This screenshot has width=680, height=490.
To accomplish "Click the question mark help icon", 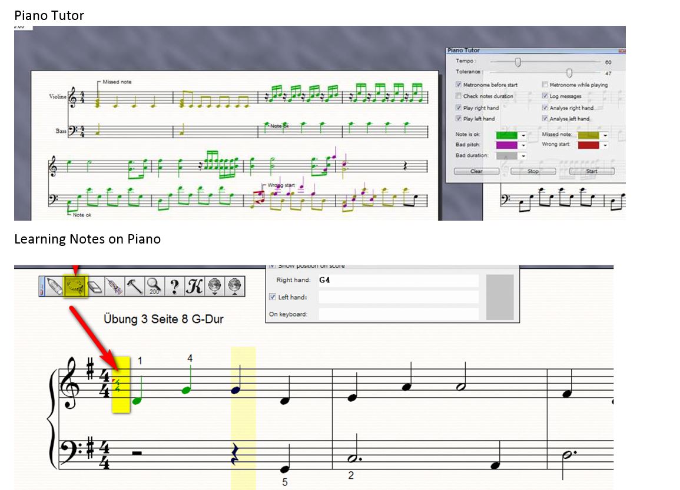I will point(174,286).
